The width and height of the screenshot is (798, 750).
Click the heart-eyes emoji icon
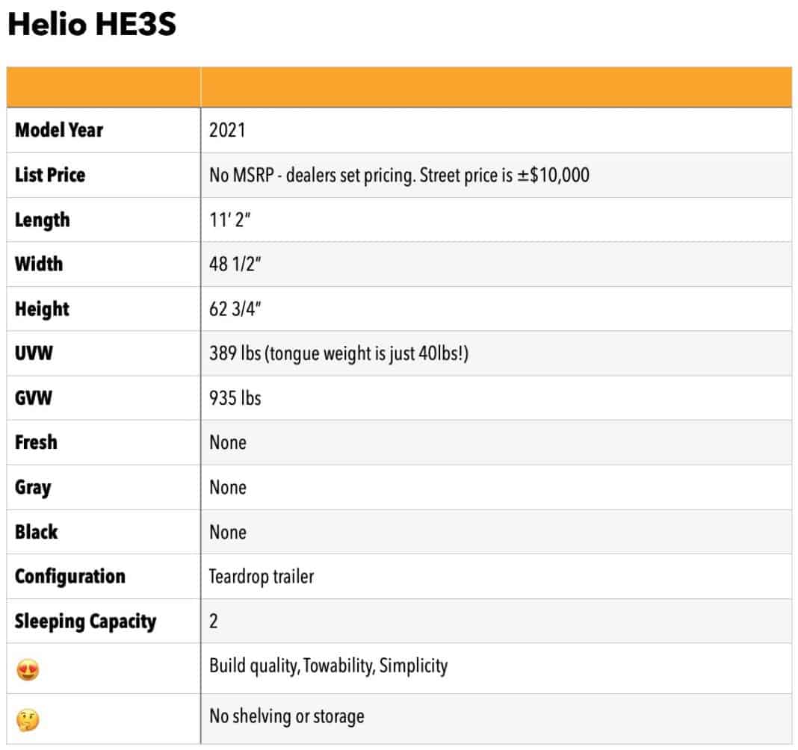pyautogui.click(x=28, y=669)
